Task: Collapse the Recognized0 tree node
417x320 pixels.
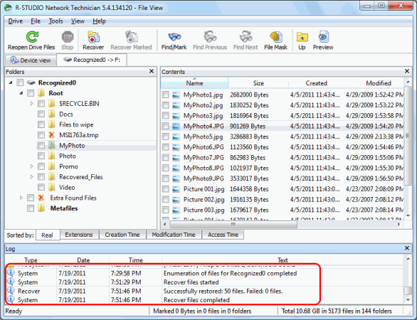Action: pos(11,82)
